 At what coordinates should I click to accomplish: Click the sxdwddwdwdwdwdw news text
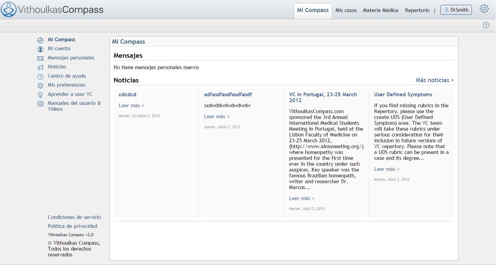pyautogui.click(x=228, y=106)
